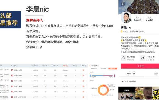Click the red 潮牌主持人 heading
The height and width of the screenshot is (100, 159).
[x=35, y=20]
